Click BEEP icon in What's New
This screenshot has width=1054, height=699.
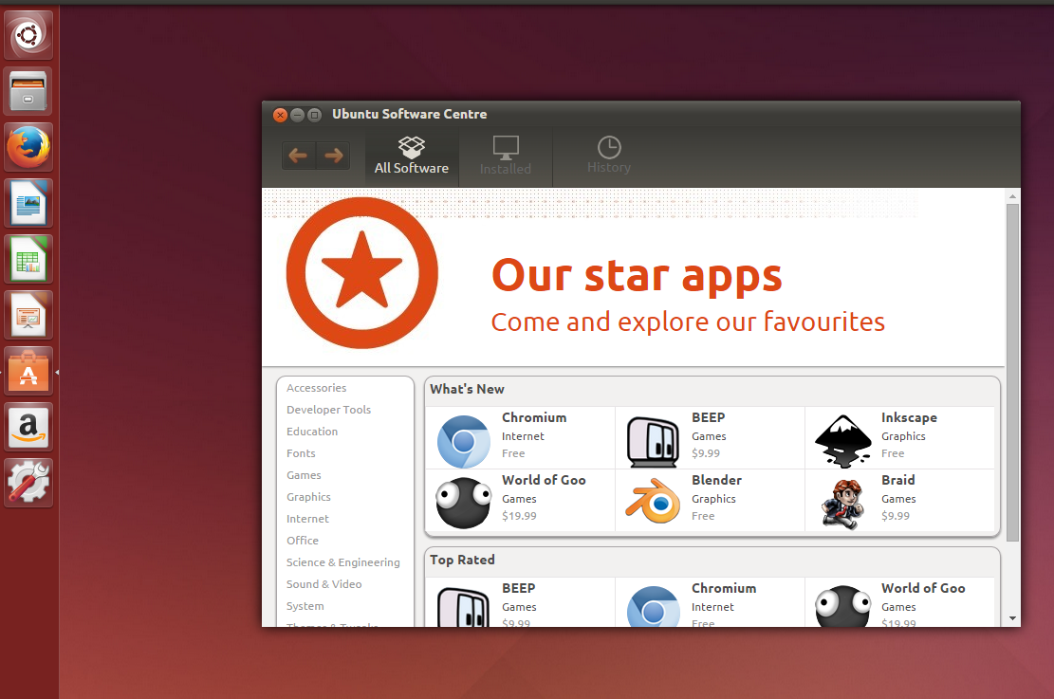click(653, 442)
